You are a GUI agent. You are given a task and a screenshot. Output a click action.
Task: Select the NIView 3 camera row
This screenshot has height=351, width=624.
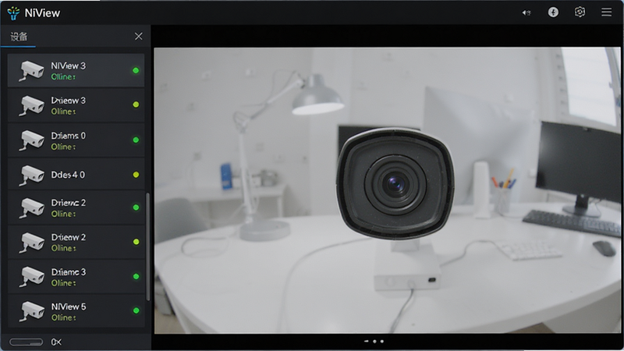(76, 70)
